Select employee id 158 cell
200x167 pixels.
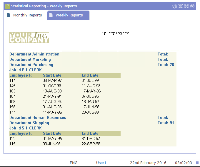(12, 107)
